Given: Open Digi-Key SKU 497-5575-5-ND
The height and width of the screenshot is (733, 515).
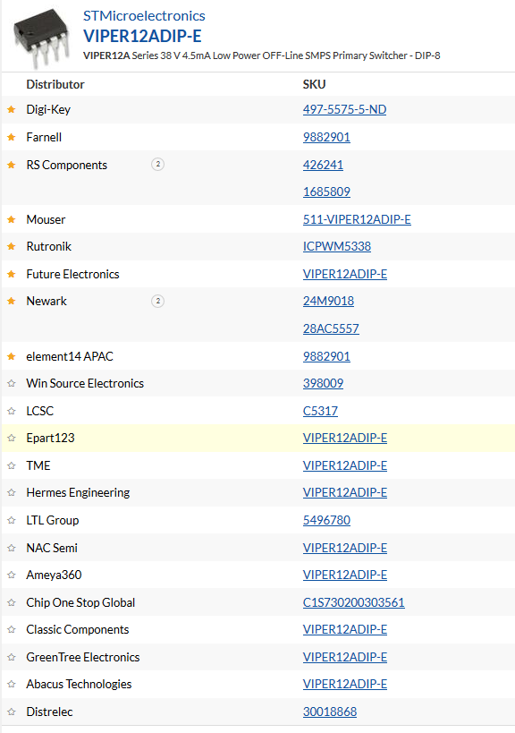Looking at the screenshot, I should 344,109.
